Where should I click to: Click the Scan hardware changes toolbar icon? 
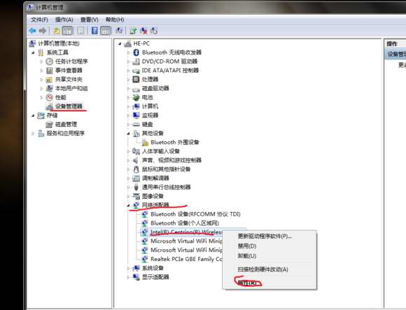point(154,31)
